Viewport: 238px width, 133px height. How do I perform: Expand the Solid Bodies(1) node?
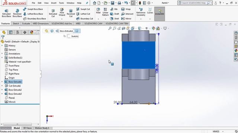click(2, 58)
